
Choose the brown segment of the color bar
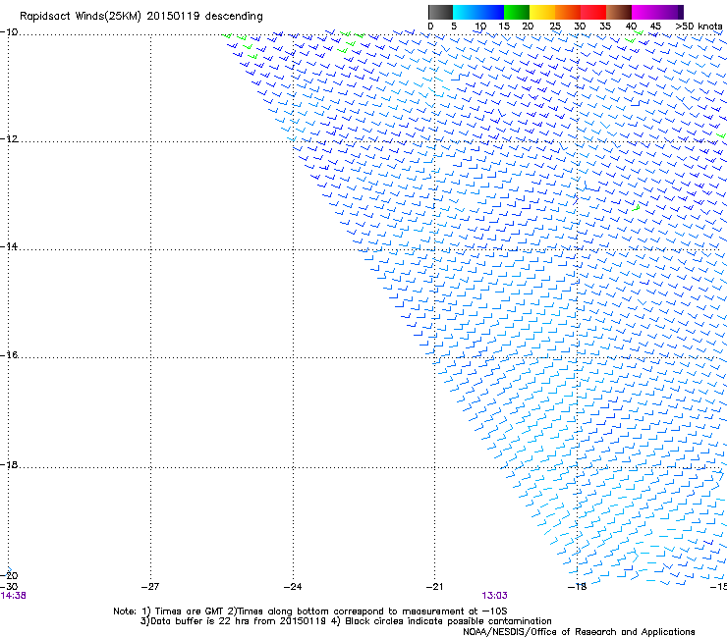(619, 12)
